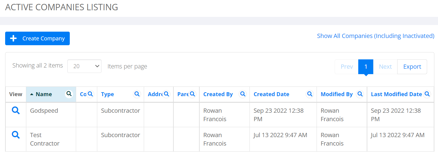The width and height of the screenshot is (438, 154).
Task: Open the Code column search icon
Action: [90, 94]
